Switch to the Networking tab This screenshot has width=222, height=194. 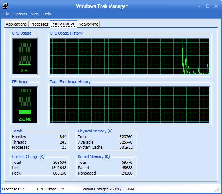89,24
